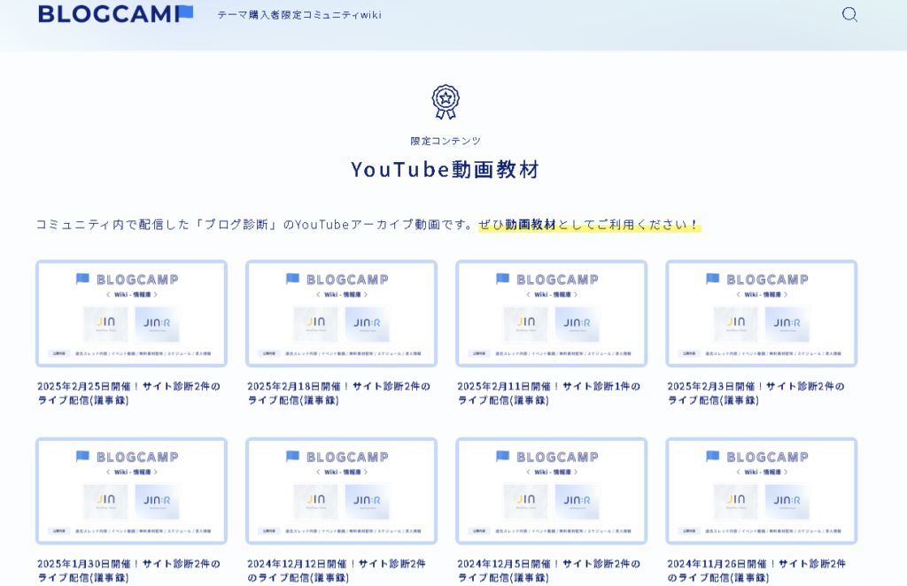Open thumbnail for 2025年2月25日 live stream
The width and height of the screenshot is (907, 586).
coord(131,314)
